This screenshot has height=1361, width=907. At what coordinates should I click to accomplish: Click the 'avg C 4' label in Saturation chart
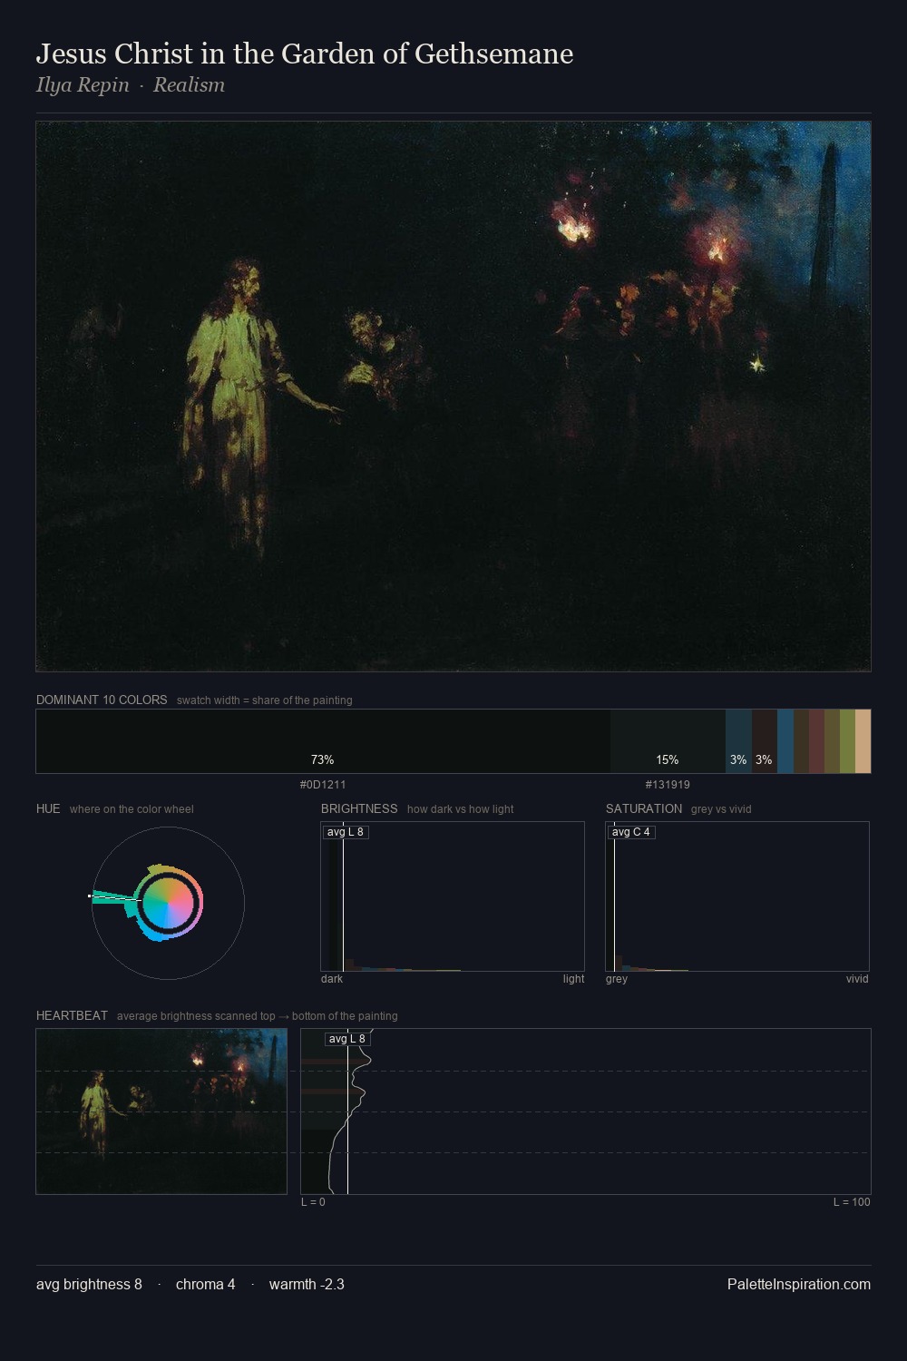631,832
